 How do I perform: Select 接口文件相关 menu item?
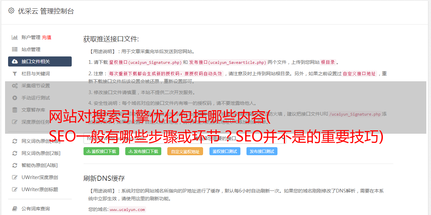[40, 61]
